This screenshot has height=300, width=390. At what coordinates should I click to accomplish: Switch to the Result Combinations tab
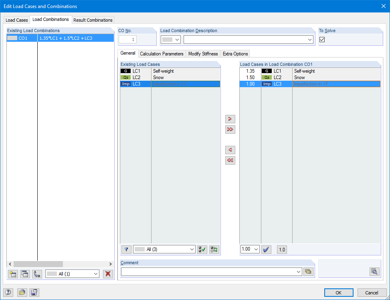click(x=93, y=20)
